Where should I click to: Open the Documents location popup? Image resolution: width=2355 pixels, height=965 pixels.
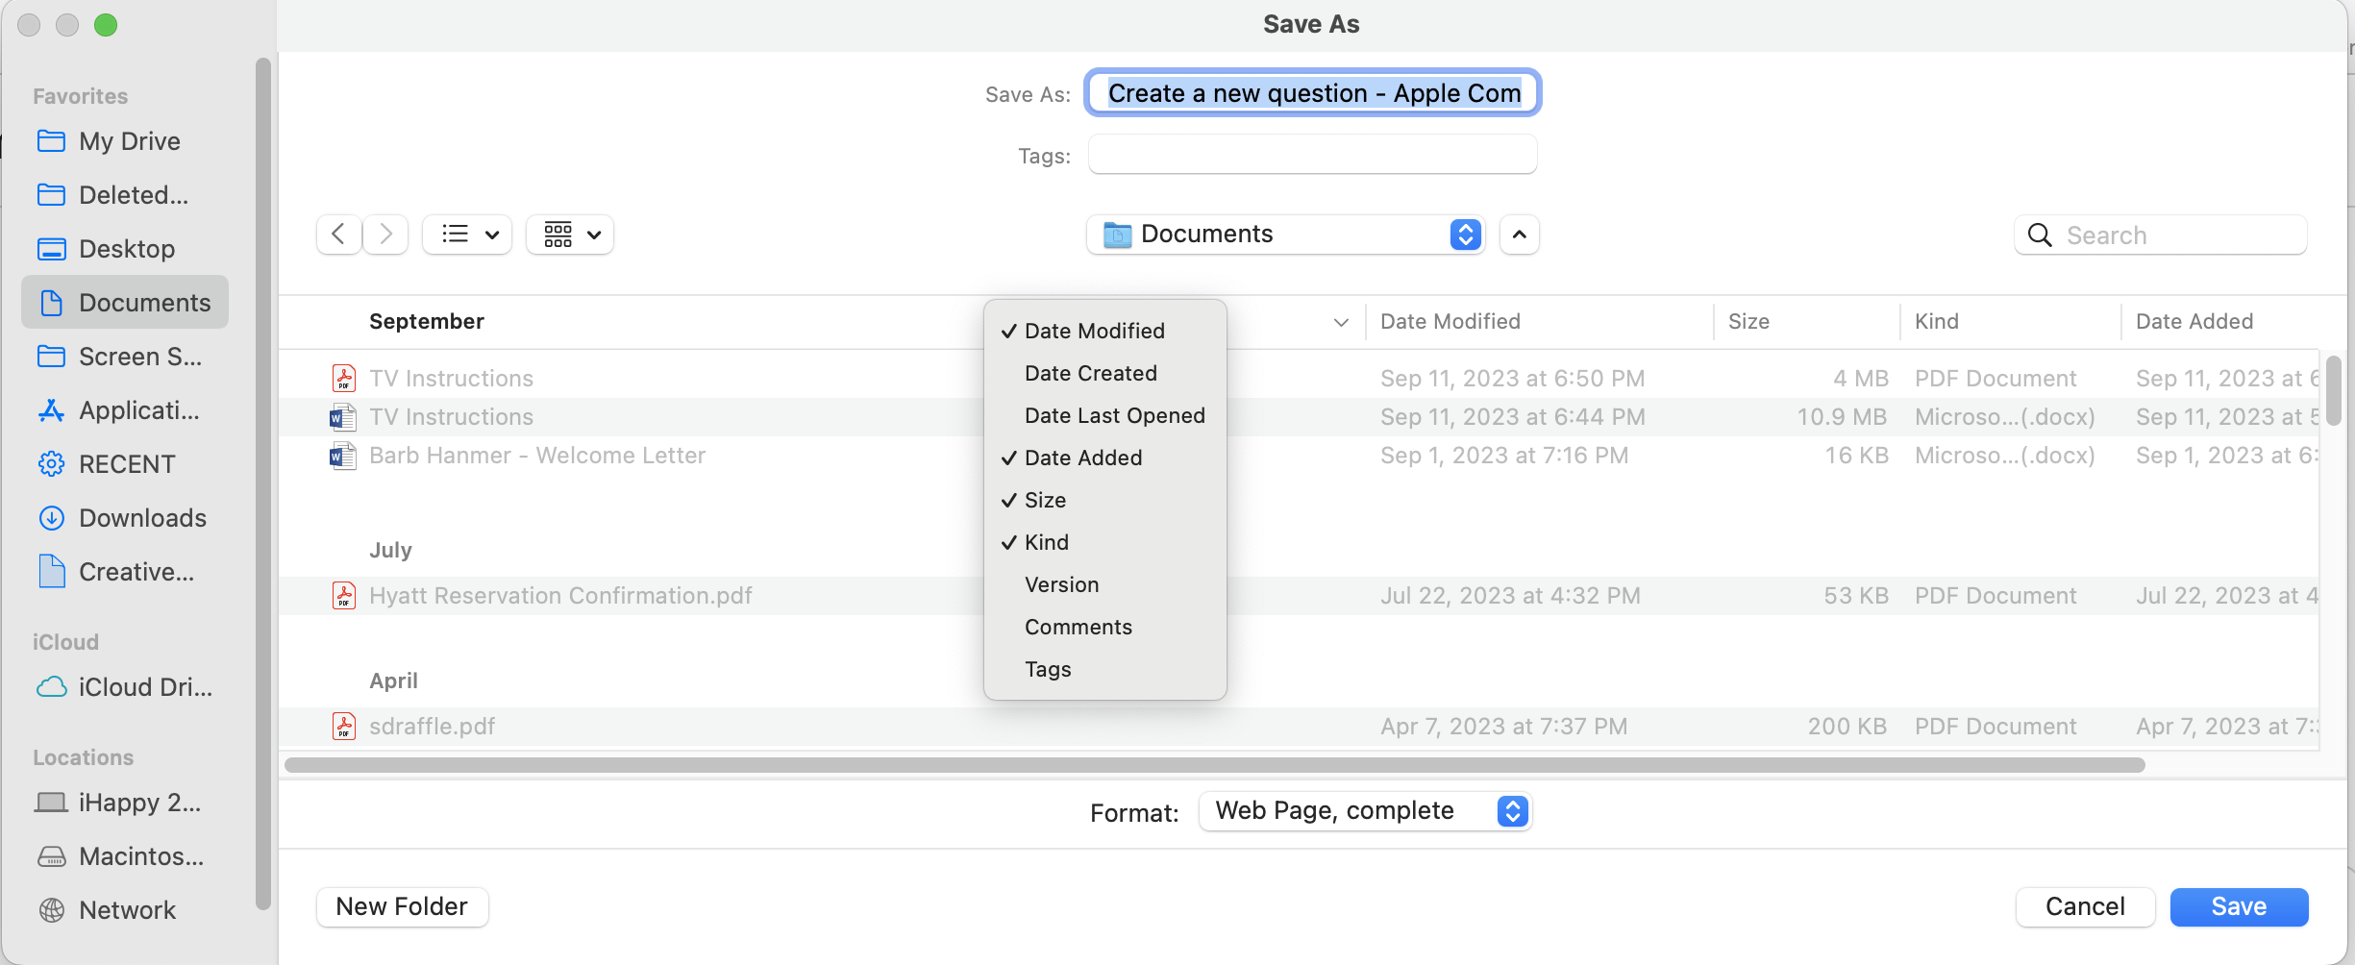coord(1285,235)
